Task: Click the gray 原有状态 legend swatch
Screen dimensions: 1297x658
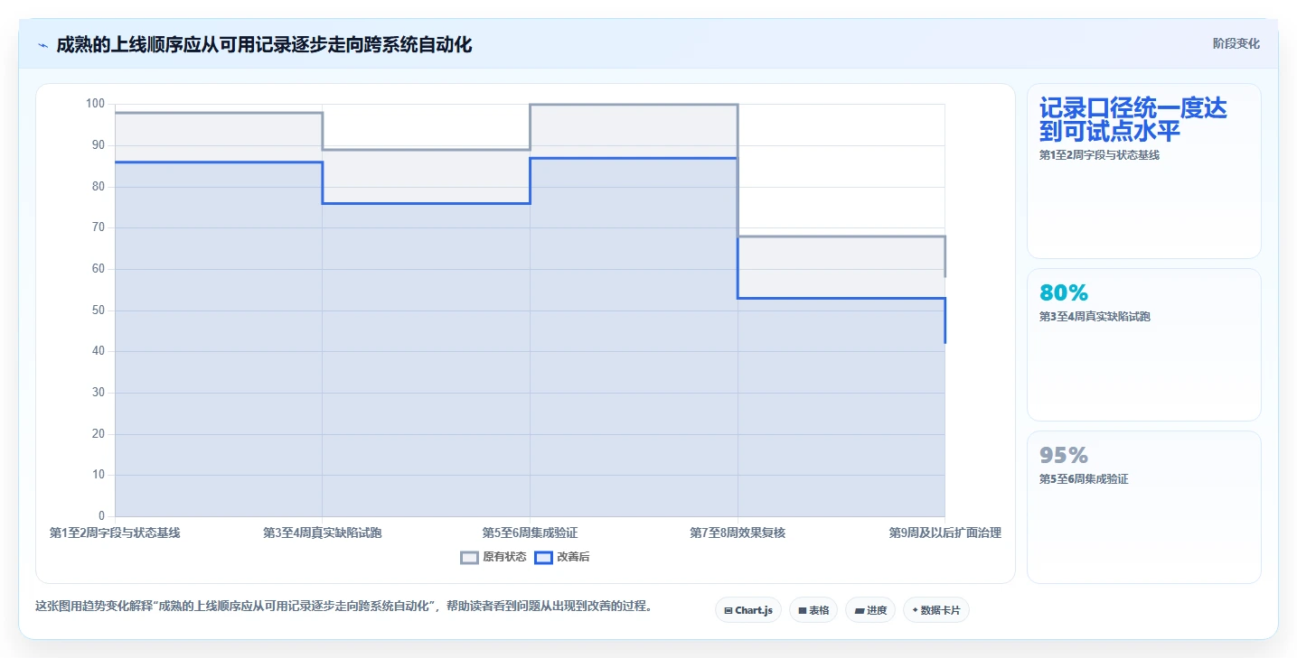Action: 469,558
